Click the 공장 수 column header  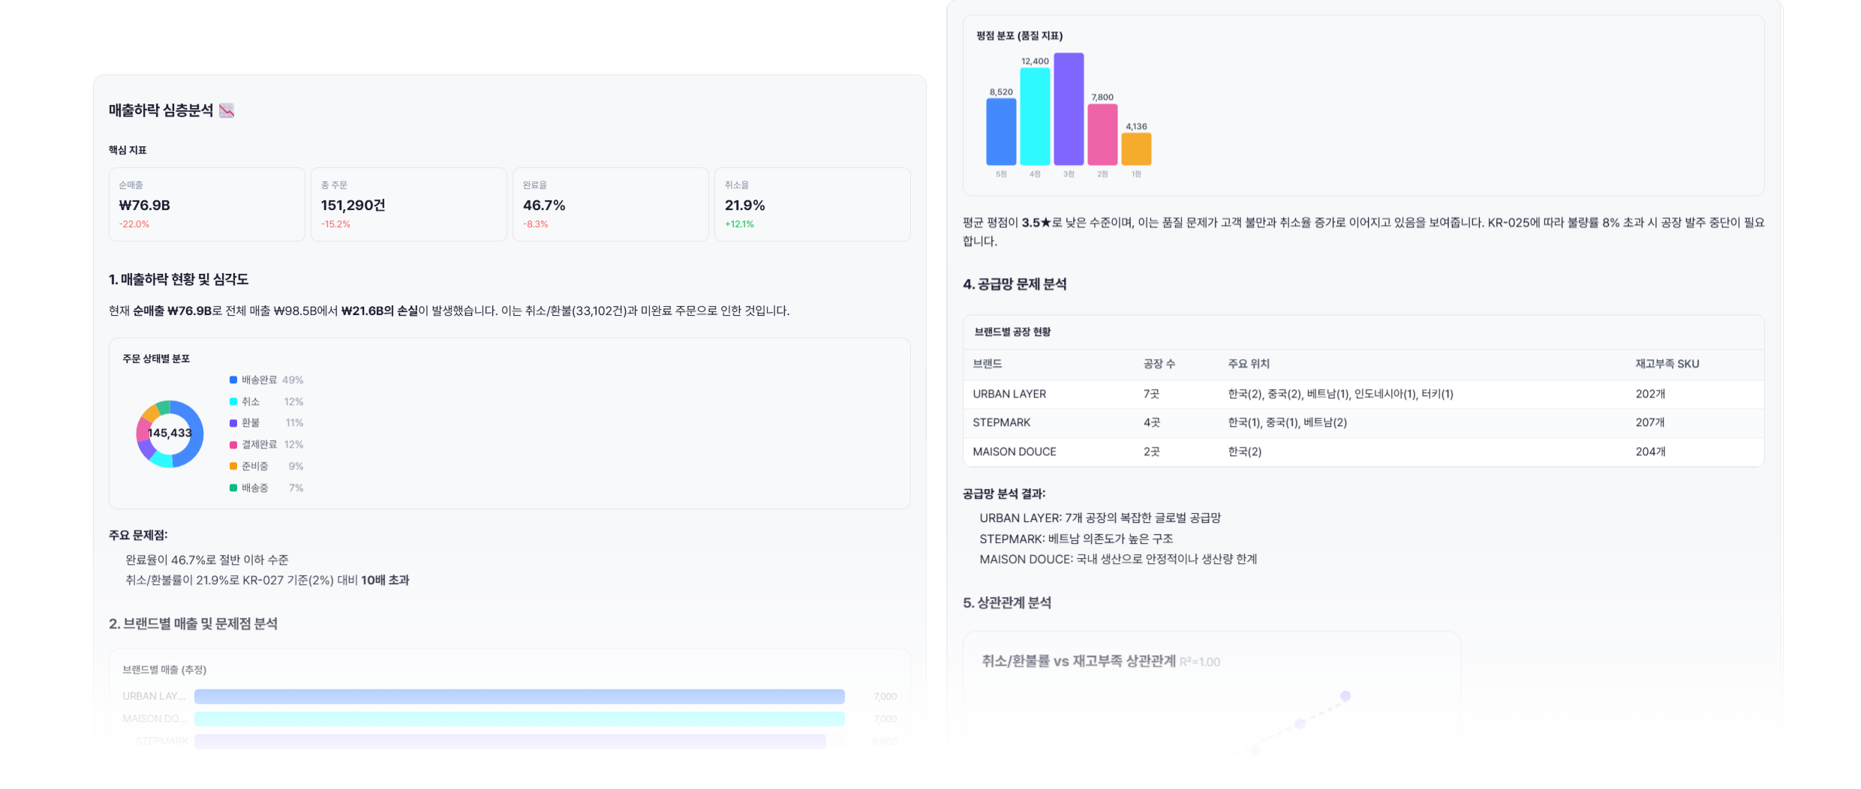click(1159, 364)
